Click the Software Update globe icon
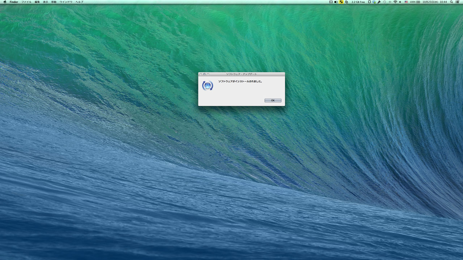463x260 pixels. (x=208, y=86)
